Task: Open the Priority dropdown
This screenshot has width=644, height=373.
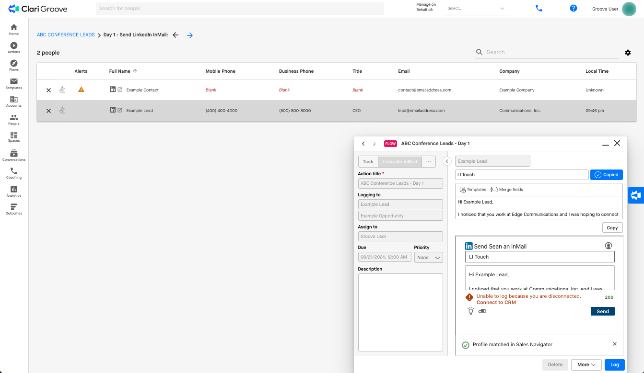Action: click(428, 258)
